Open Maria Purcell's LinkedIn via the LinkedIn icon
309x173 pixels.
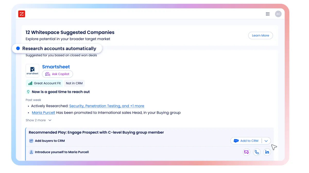pyautogui.click(x=267, y=152)
